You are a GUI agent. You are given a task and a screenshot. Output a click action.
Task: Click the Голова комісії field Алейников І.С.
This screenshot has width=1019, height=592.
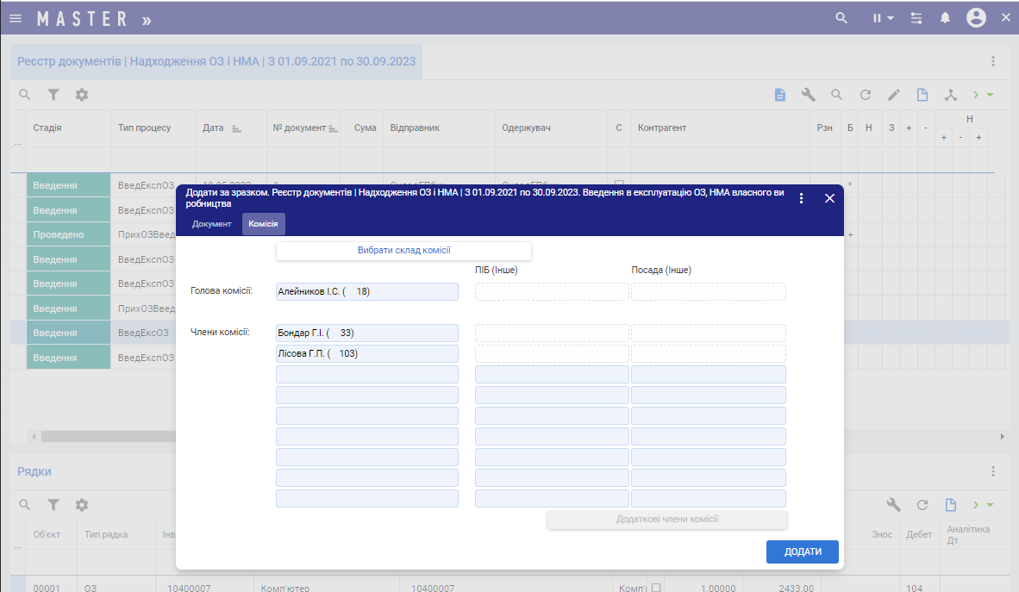pyautogui.click(x=366, y=292)
